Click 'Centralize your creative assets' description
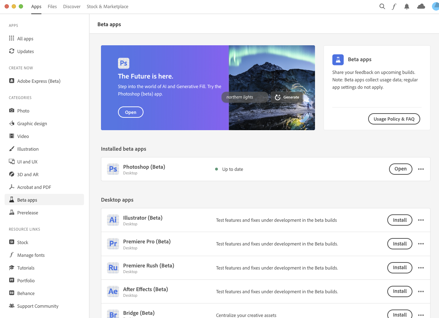 246,315
